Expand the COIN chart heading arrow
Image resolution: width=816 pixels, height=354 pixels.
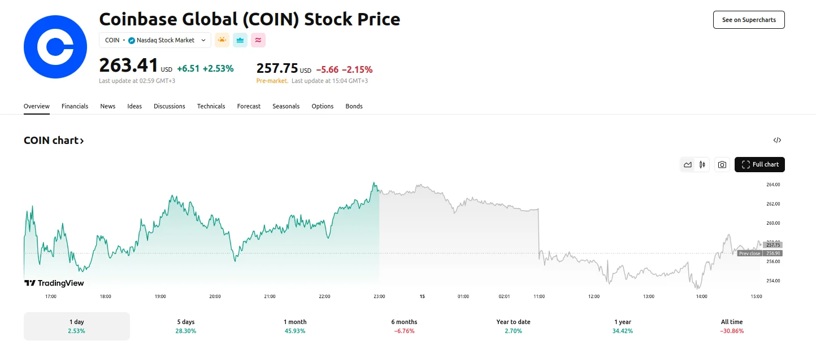coord(82,141)
